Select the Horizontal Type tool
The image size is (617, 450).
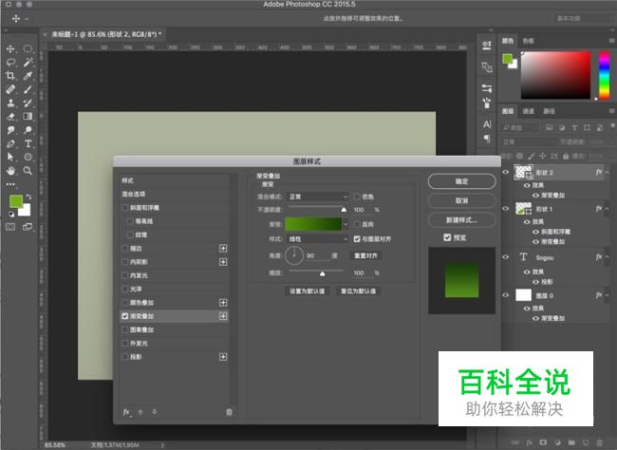(x=28, y=143)
